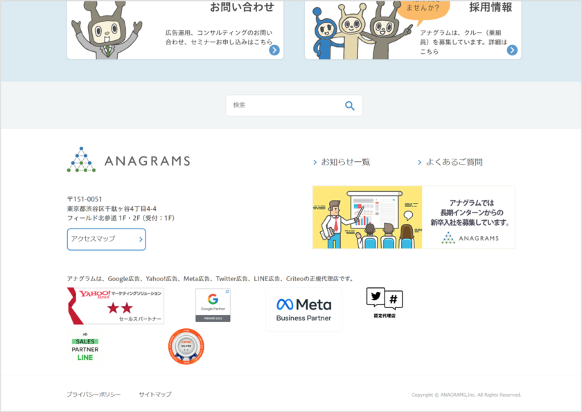Click the ANAGRAMS pyramid logo
The width and height of the screenshot is (582, 412).
(82, 160)
